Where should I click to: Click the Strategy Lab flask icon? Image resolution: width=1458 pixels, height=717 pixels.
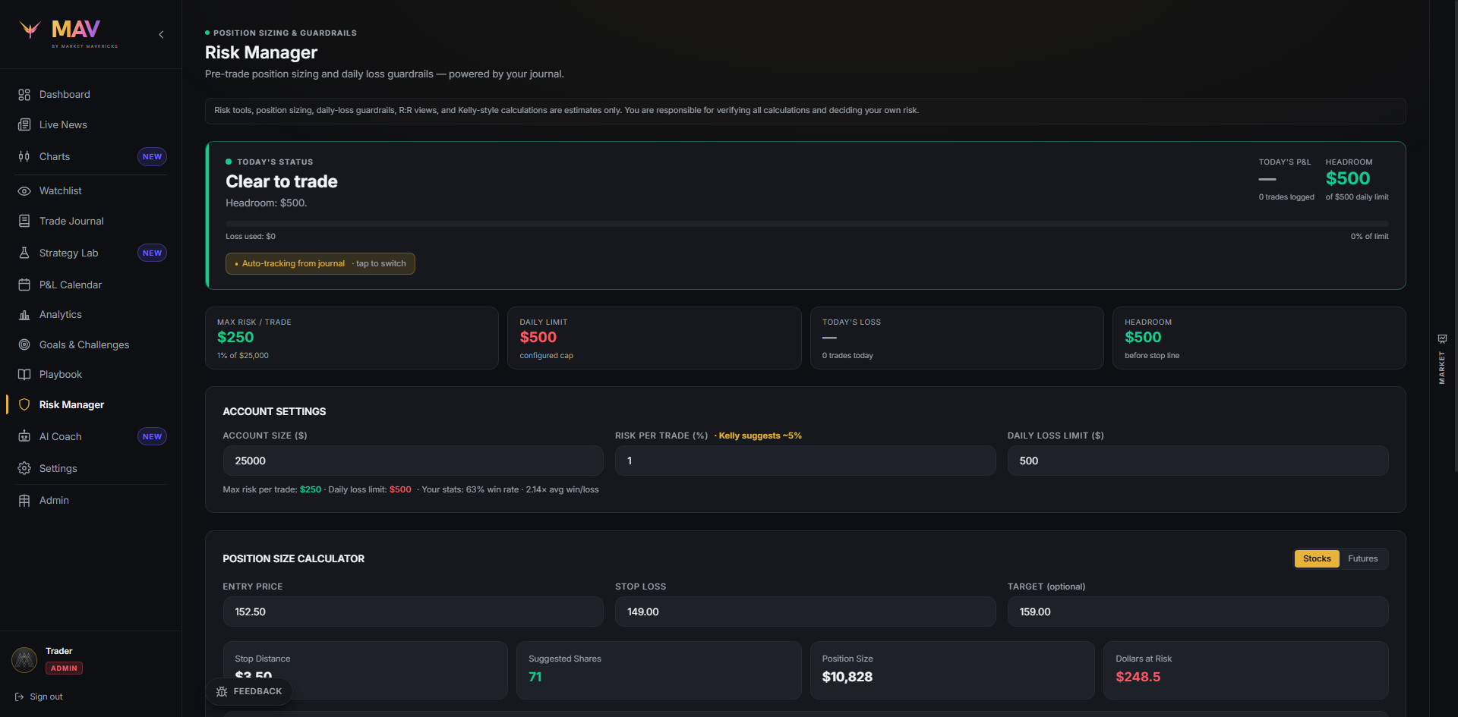coord(24,253)
